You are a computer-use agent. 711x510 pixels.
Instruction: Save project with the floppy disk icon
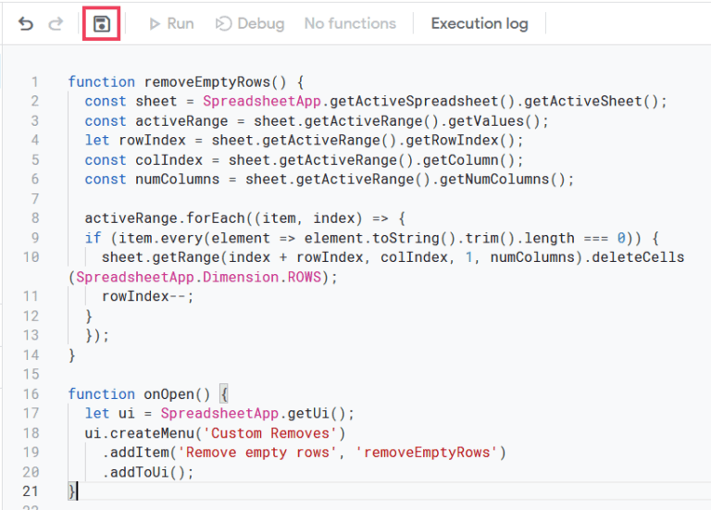point(102,23)
